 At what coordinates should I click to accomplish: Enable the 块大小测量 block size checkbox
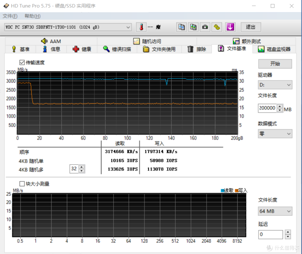click(22, 184)
